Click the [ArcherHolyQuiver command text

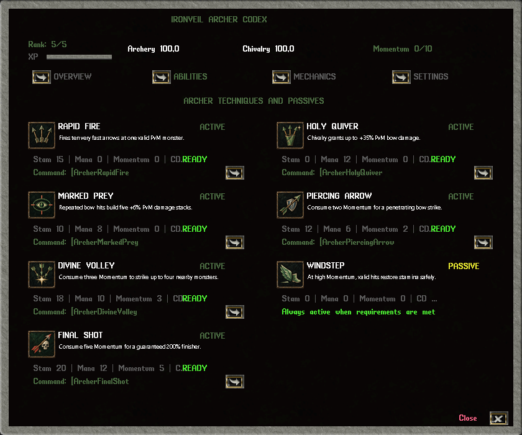(x=351, y=172)
